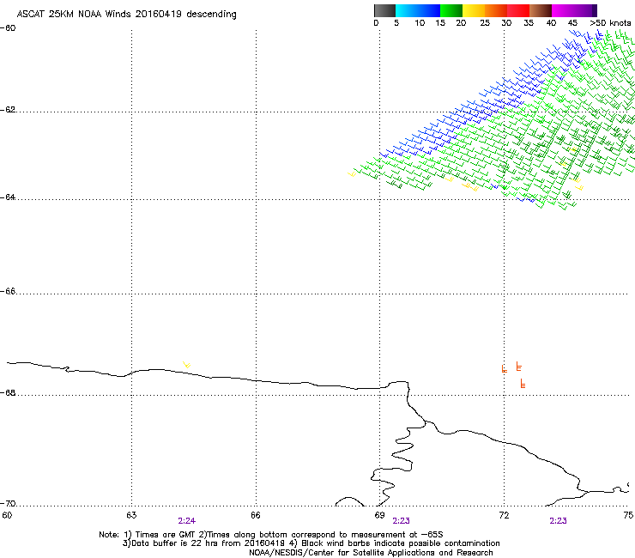Pick the red 30-35 knots color segment
This screenshot has width=635, height=558.
518,10
